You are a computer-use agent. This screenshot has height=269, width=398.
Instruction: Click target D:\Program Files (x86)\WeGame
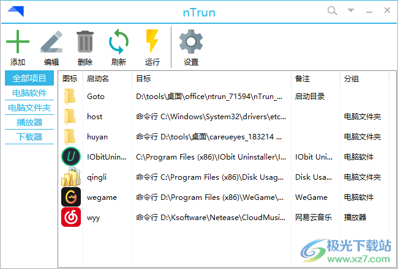(x=209, y=197)
